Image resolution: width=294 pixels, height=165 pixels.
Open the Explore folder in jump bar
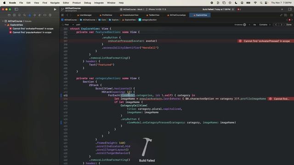[x=113, y=20]
